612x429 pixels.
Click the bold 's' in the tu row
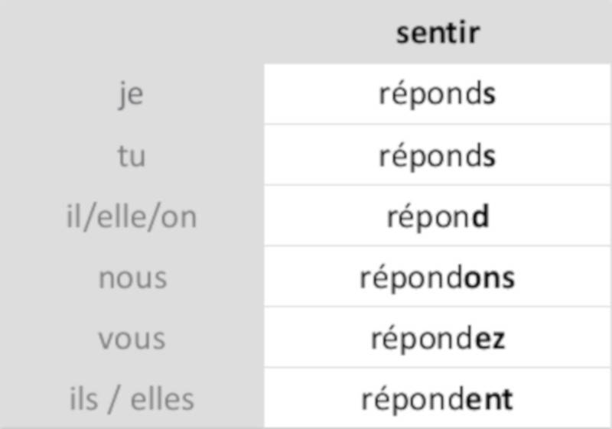[490, 157]
